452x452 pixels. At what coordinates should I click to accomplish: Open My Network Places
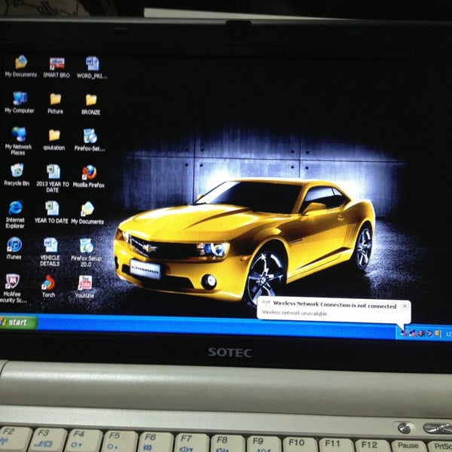19,135
